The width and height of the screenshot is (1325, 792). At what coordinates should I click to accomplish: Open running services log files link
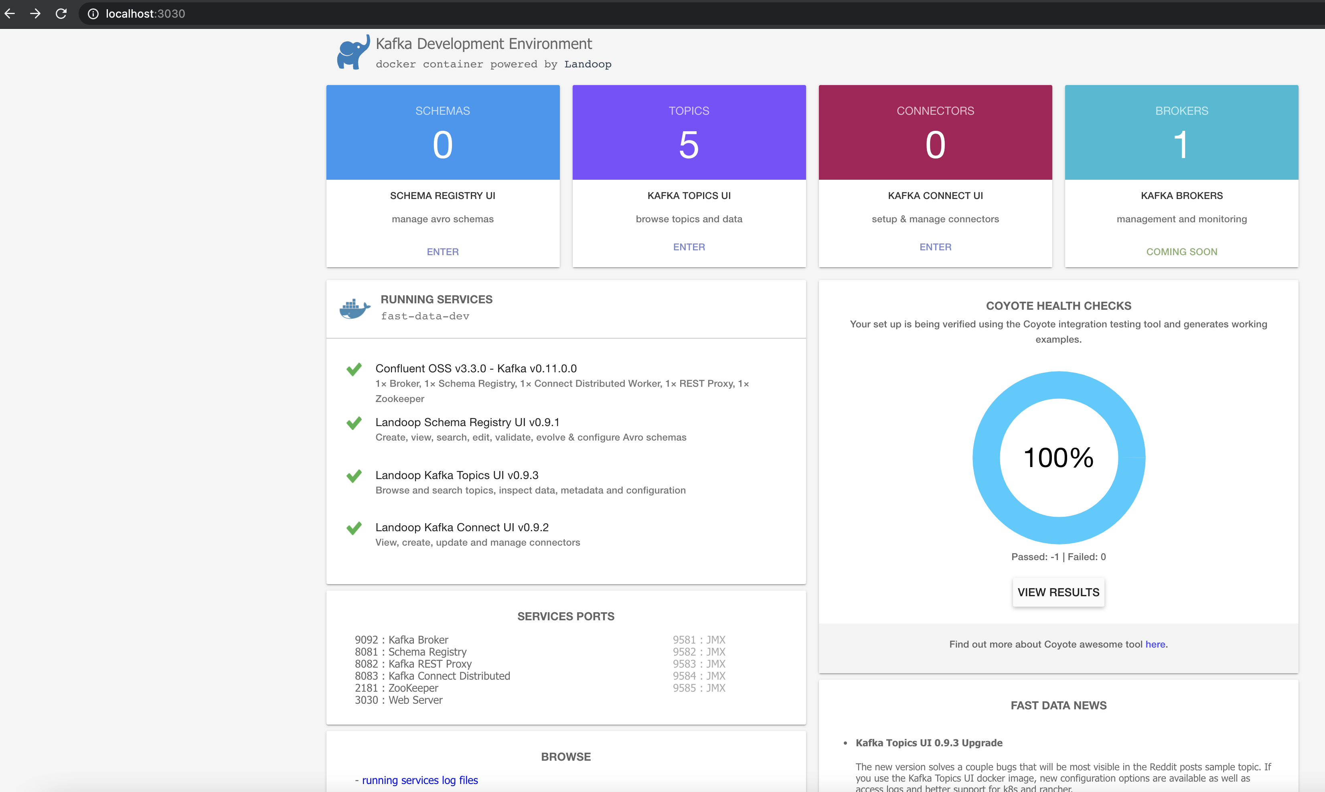(x=420, y=780)
